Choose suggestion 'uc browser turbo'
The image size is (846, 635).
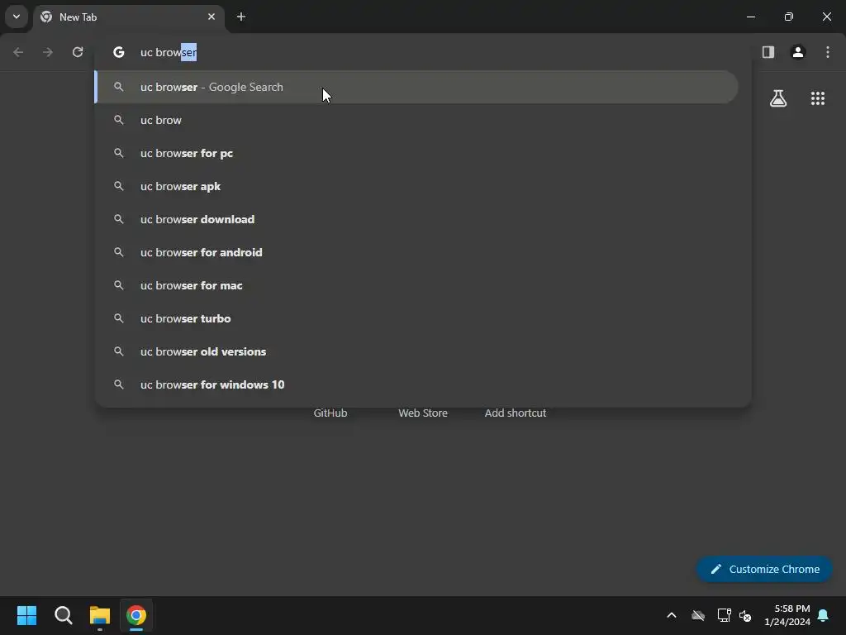click(x=416, y=318)
